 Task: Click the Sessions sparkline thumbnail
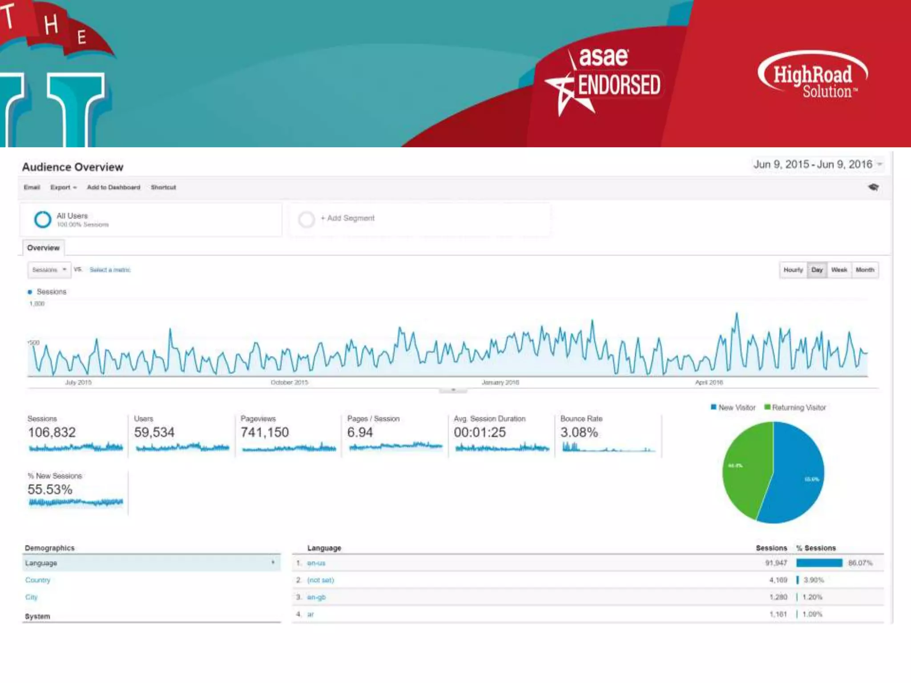point(76,447)
